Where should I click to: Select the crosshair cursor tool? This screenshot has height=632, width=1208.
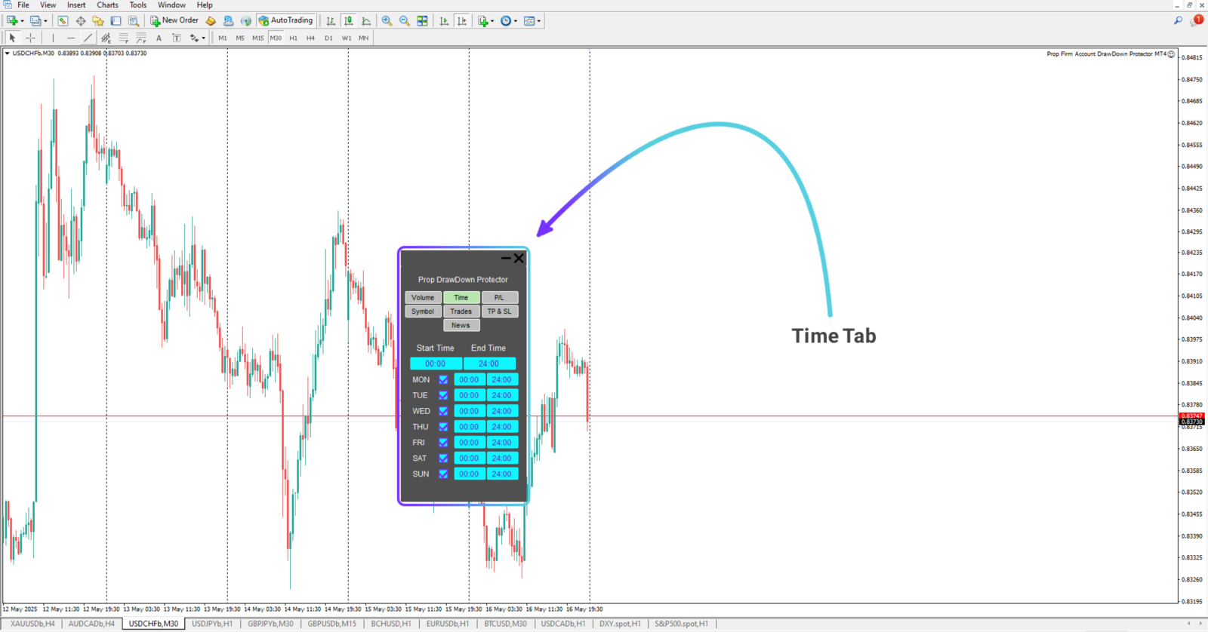[30, 38]
